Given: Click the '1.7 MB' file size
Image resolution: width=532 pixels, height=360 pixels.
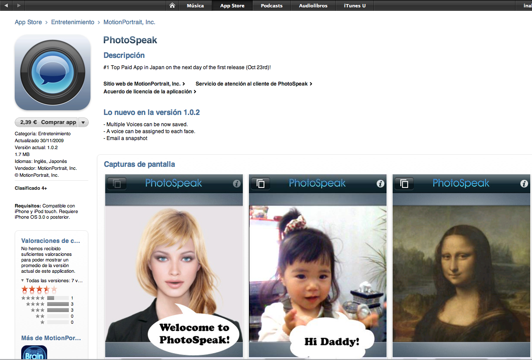Looking at the screenshot, I should tap(22, 154).
